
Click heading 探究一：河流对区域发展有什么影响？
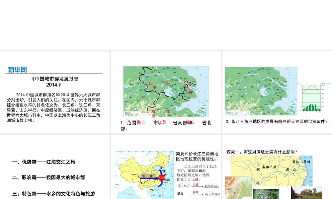[x=262, y=152]
